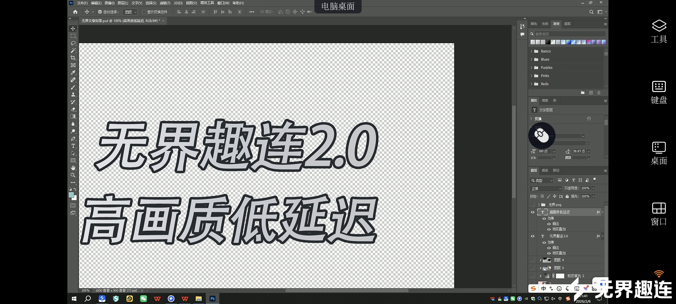Toggle the 自动选择 checkbox

point(100,12)
